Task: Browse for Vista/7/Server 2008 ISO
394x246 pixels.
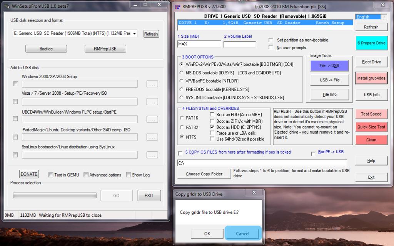Action: click(x=152, y=101)
